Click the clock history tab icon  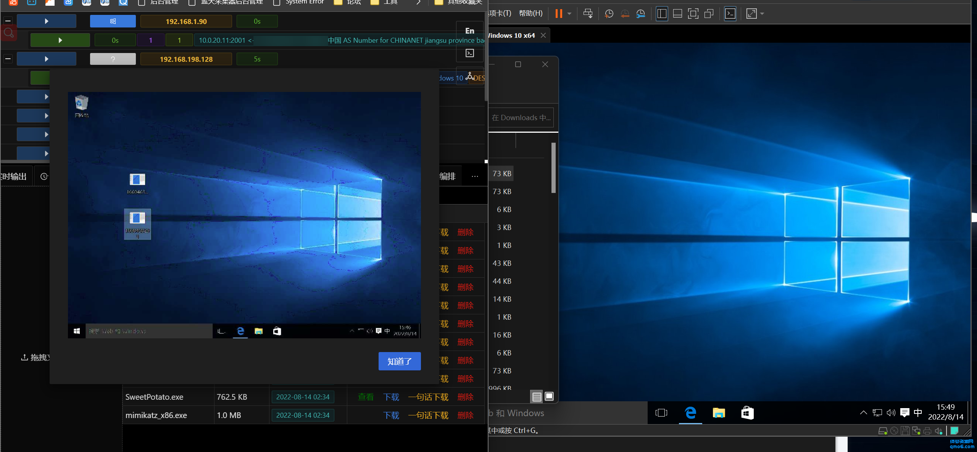coord(44,176)
